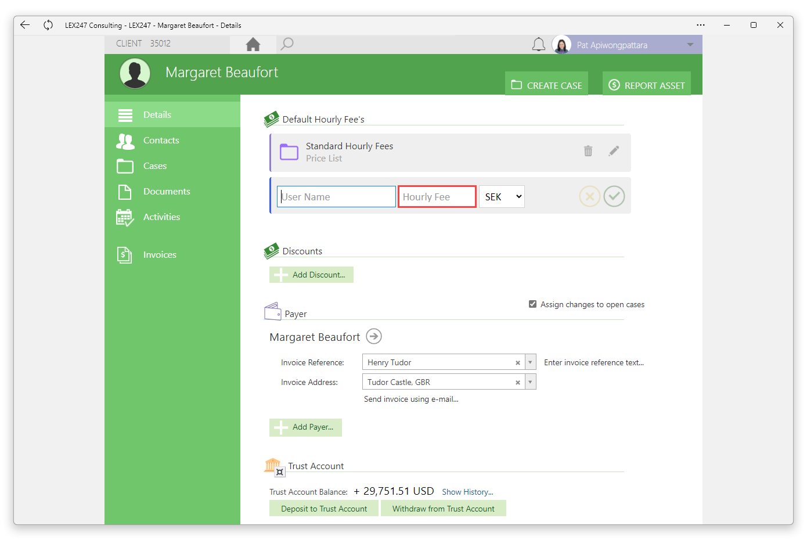
Task: Click the Cases folder icon
Action: point(125,166)
